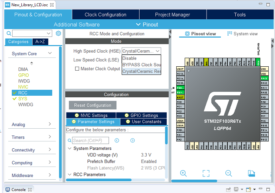Select the PA1 pin on the chip
The image size is (275, 193).
(180, 135)
